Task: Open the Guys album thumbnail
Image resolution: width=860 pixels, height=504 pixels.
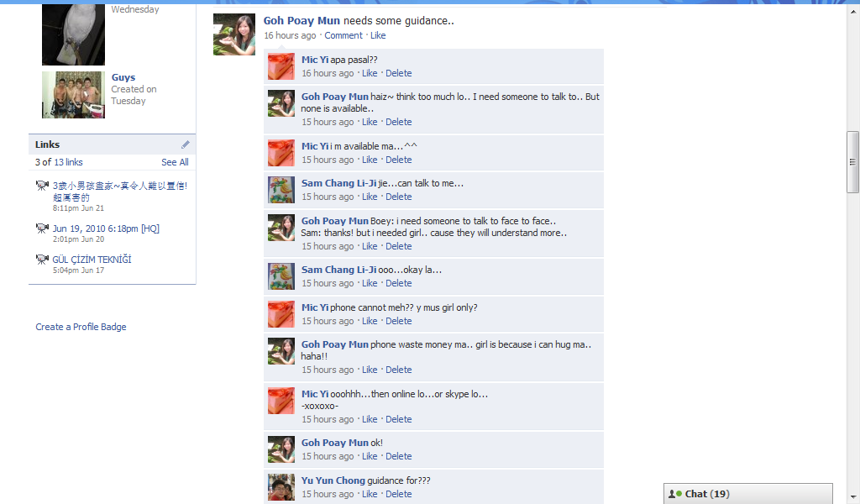Action: 74,95
